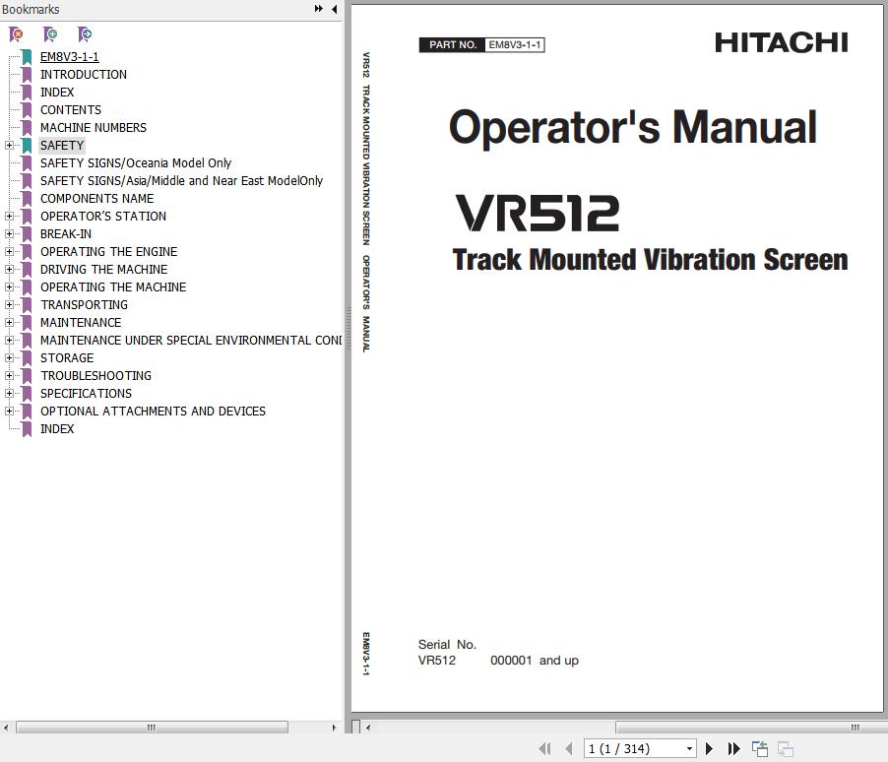Open the MACHINE NUMBERS bookmark

tap(93, 127)
